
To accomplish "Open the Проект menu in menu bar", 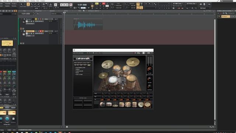I will click(27, 1).
